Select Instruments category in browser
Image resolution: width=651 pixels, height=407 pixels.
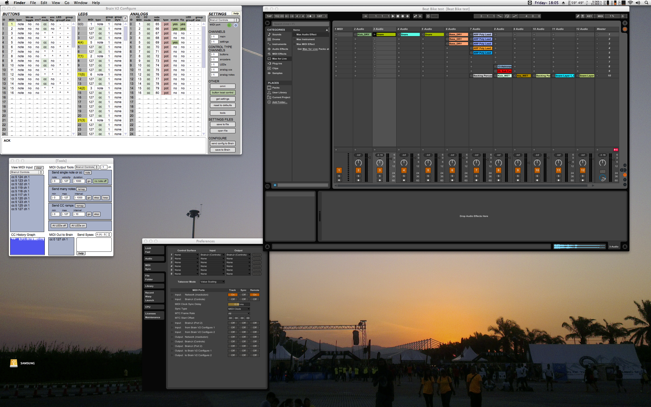(x=279, y=44)
